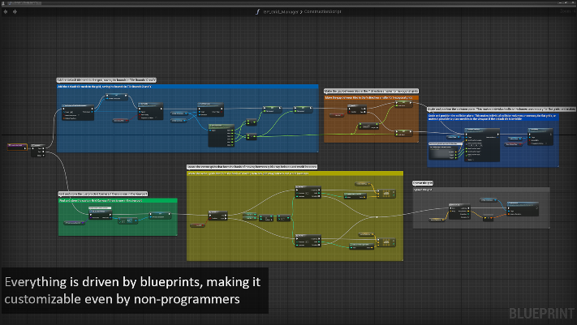Click the comment bubble above the orange box
Screen dimensions: 577x325
[x=371, y=91]
